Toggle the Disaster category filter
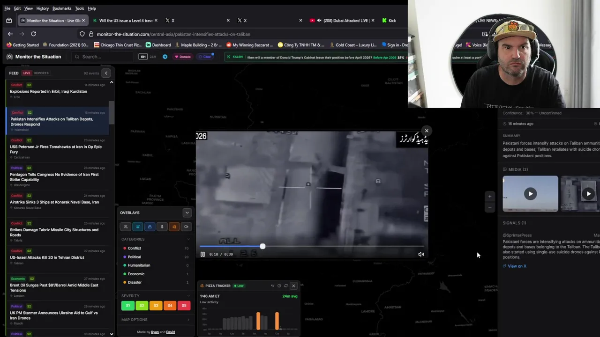 pyautogui.click(x=156, y=282)
